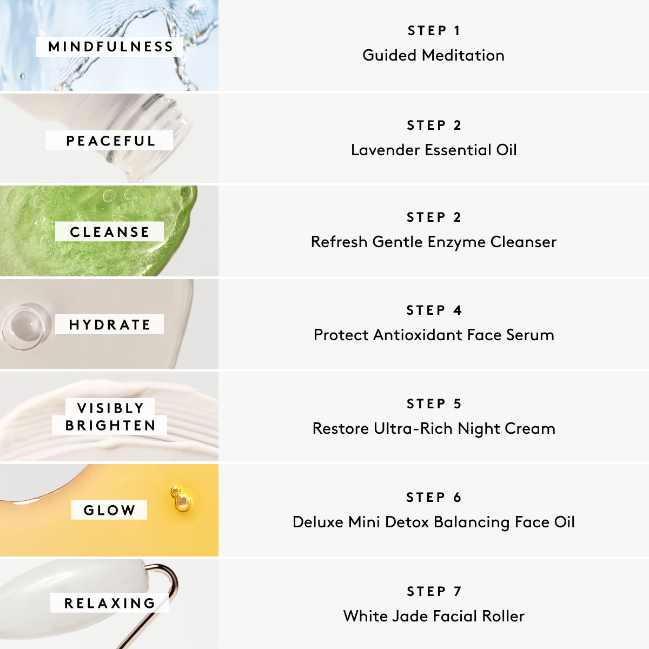Click the MINDFULNESS label
The image size is (649, 649).
coord(110,47)
